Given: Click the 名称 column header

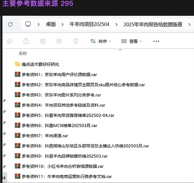Looking at the screenshot, I should (x=23, y=54).
